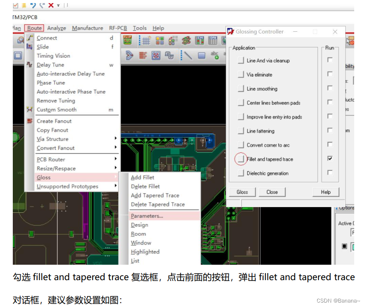367x307 pixels.
Task: Check the Via eliminate option
Action: click(x=241, y=75)
